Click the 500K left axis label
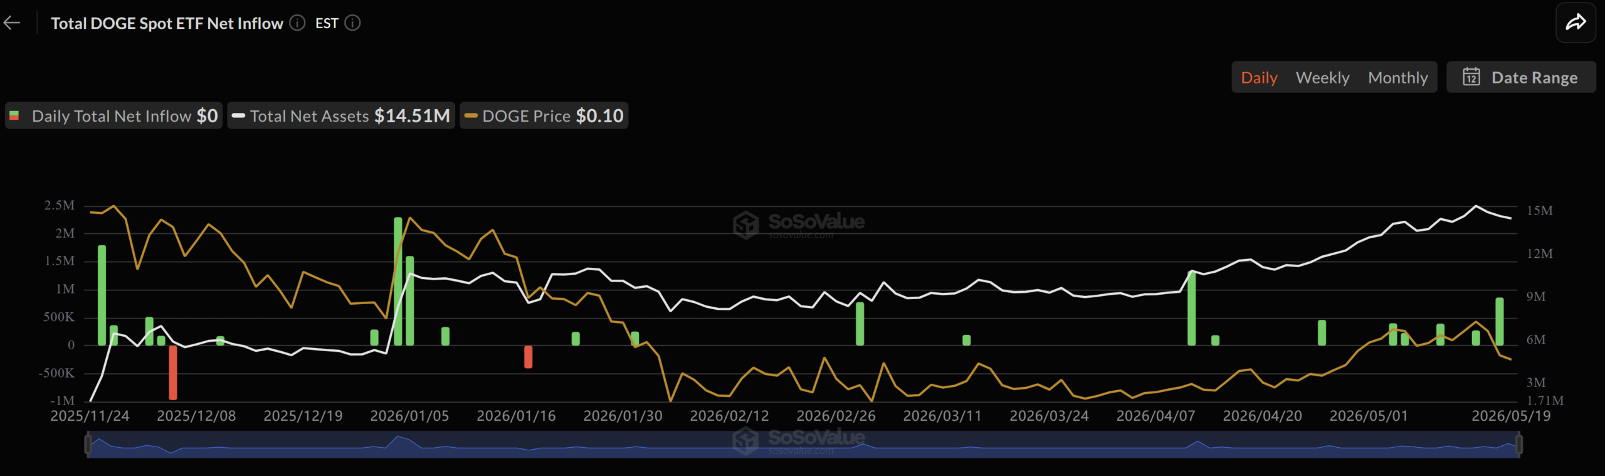Screen dimensions: 1605x476 pos(59,317)
